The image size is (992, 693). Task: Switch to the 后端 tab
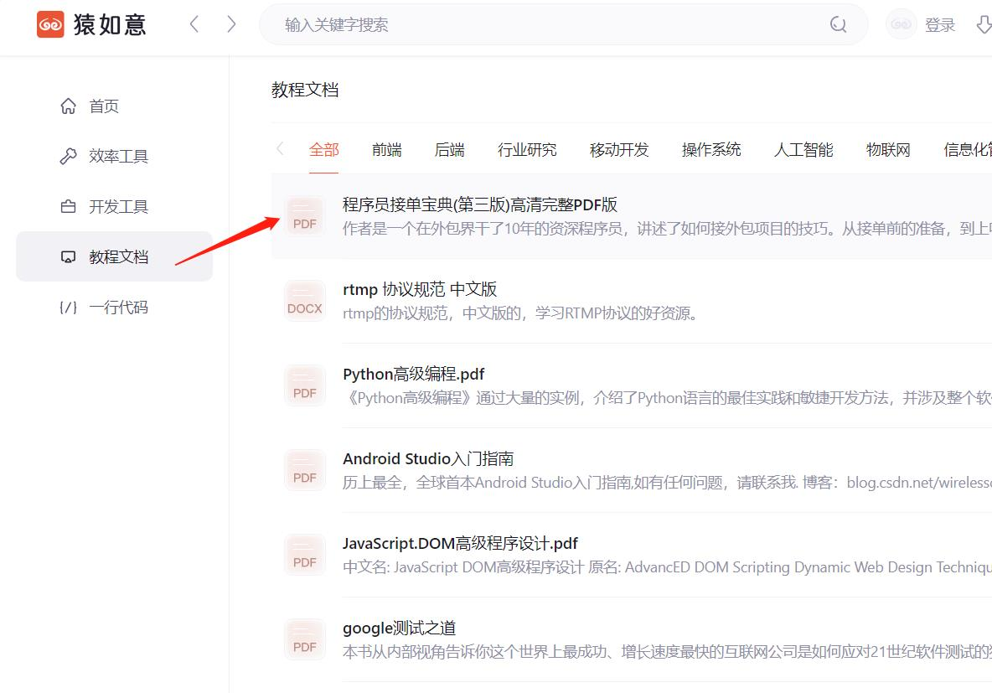tap(449, 150)
